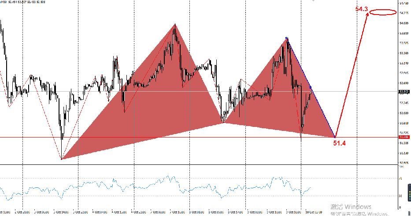
Task: Click the 53.360 price scale value
Action: [404, 53]
